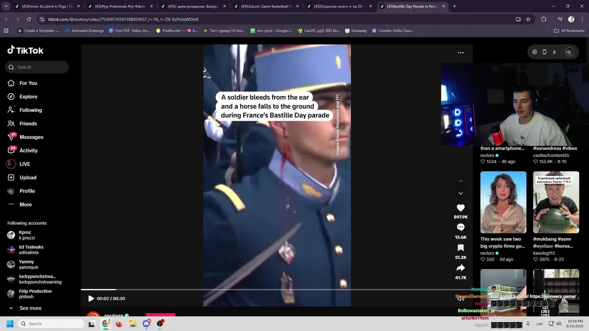Viewport: 589px width, 331px height.
Task: Open the Chrome profile avatar
Action: tap(571, 19)
